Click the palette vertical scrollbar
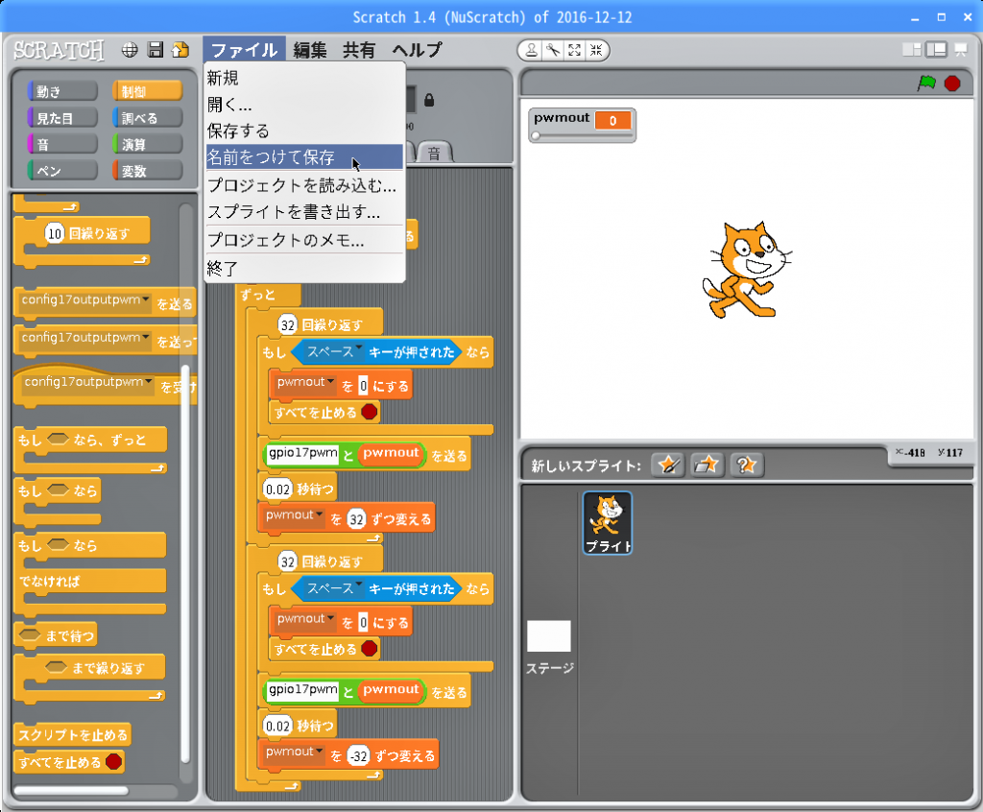Viewport: 983px width, 812px height. [x=185, y=563]
